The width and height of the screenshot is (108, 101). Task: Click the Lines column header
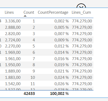9,12
